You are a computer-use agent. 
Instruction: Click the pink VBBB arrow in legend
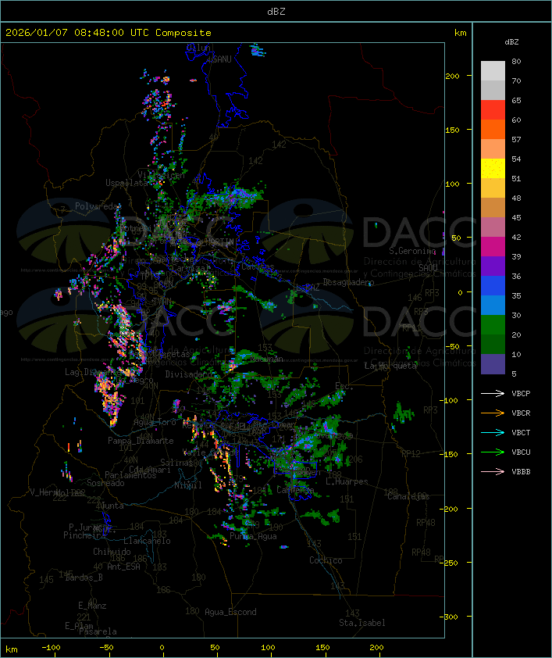[493, 472]
